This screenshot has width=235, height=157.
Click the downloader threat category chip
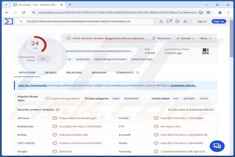tap(131, 99)
